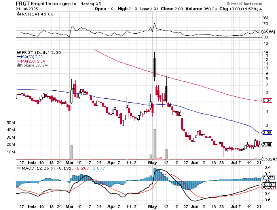Click the green up-arrow change icon
Viewport: 277px width, 210px height.
tap(260, 9)
